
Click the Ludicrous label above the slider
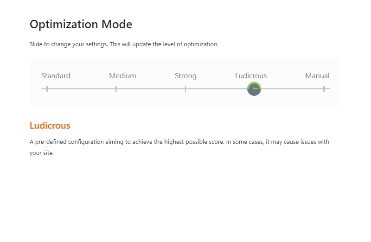(251, 76)
